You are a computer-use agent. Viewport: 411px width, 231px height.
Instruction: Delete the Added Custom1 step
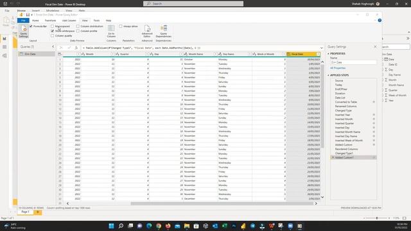pyautogui.click(x=333, y=158)
